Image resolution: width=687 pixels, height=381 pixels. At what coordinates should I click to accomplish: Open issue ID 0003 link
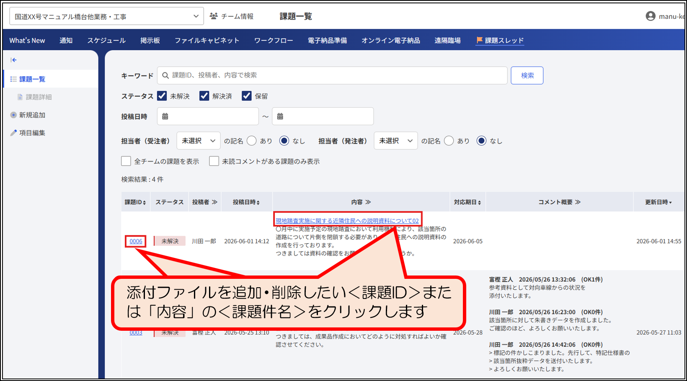tap(136, 333)
